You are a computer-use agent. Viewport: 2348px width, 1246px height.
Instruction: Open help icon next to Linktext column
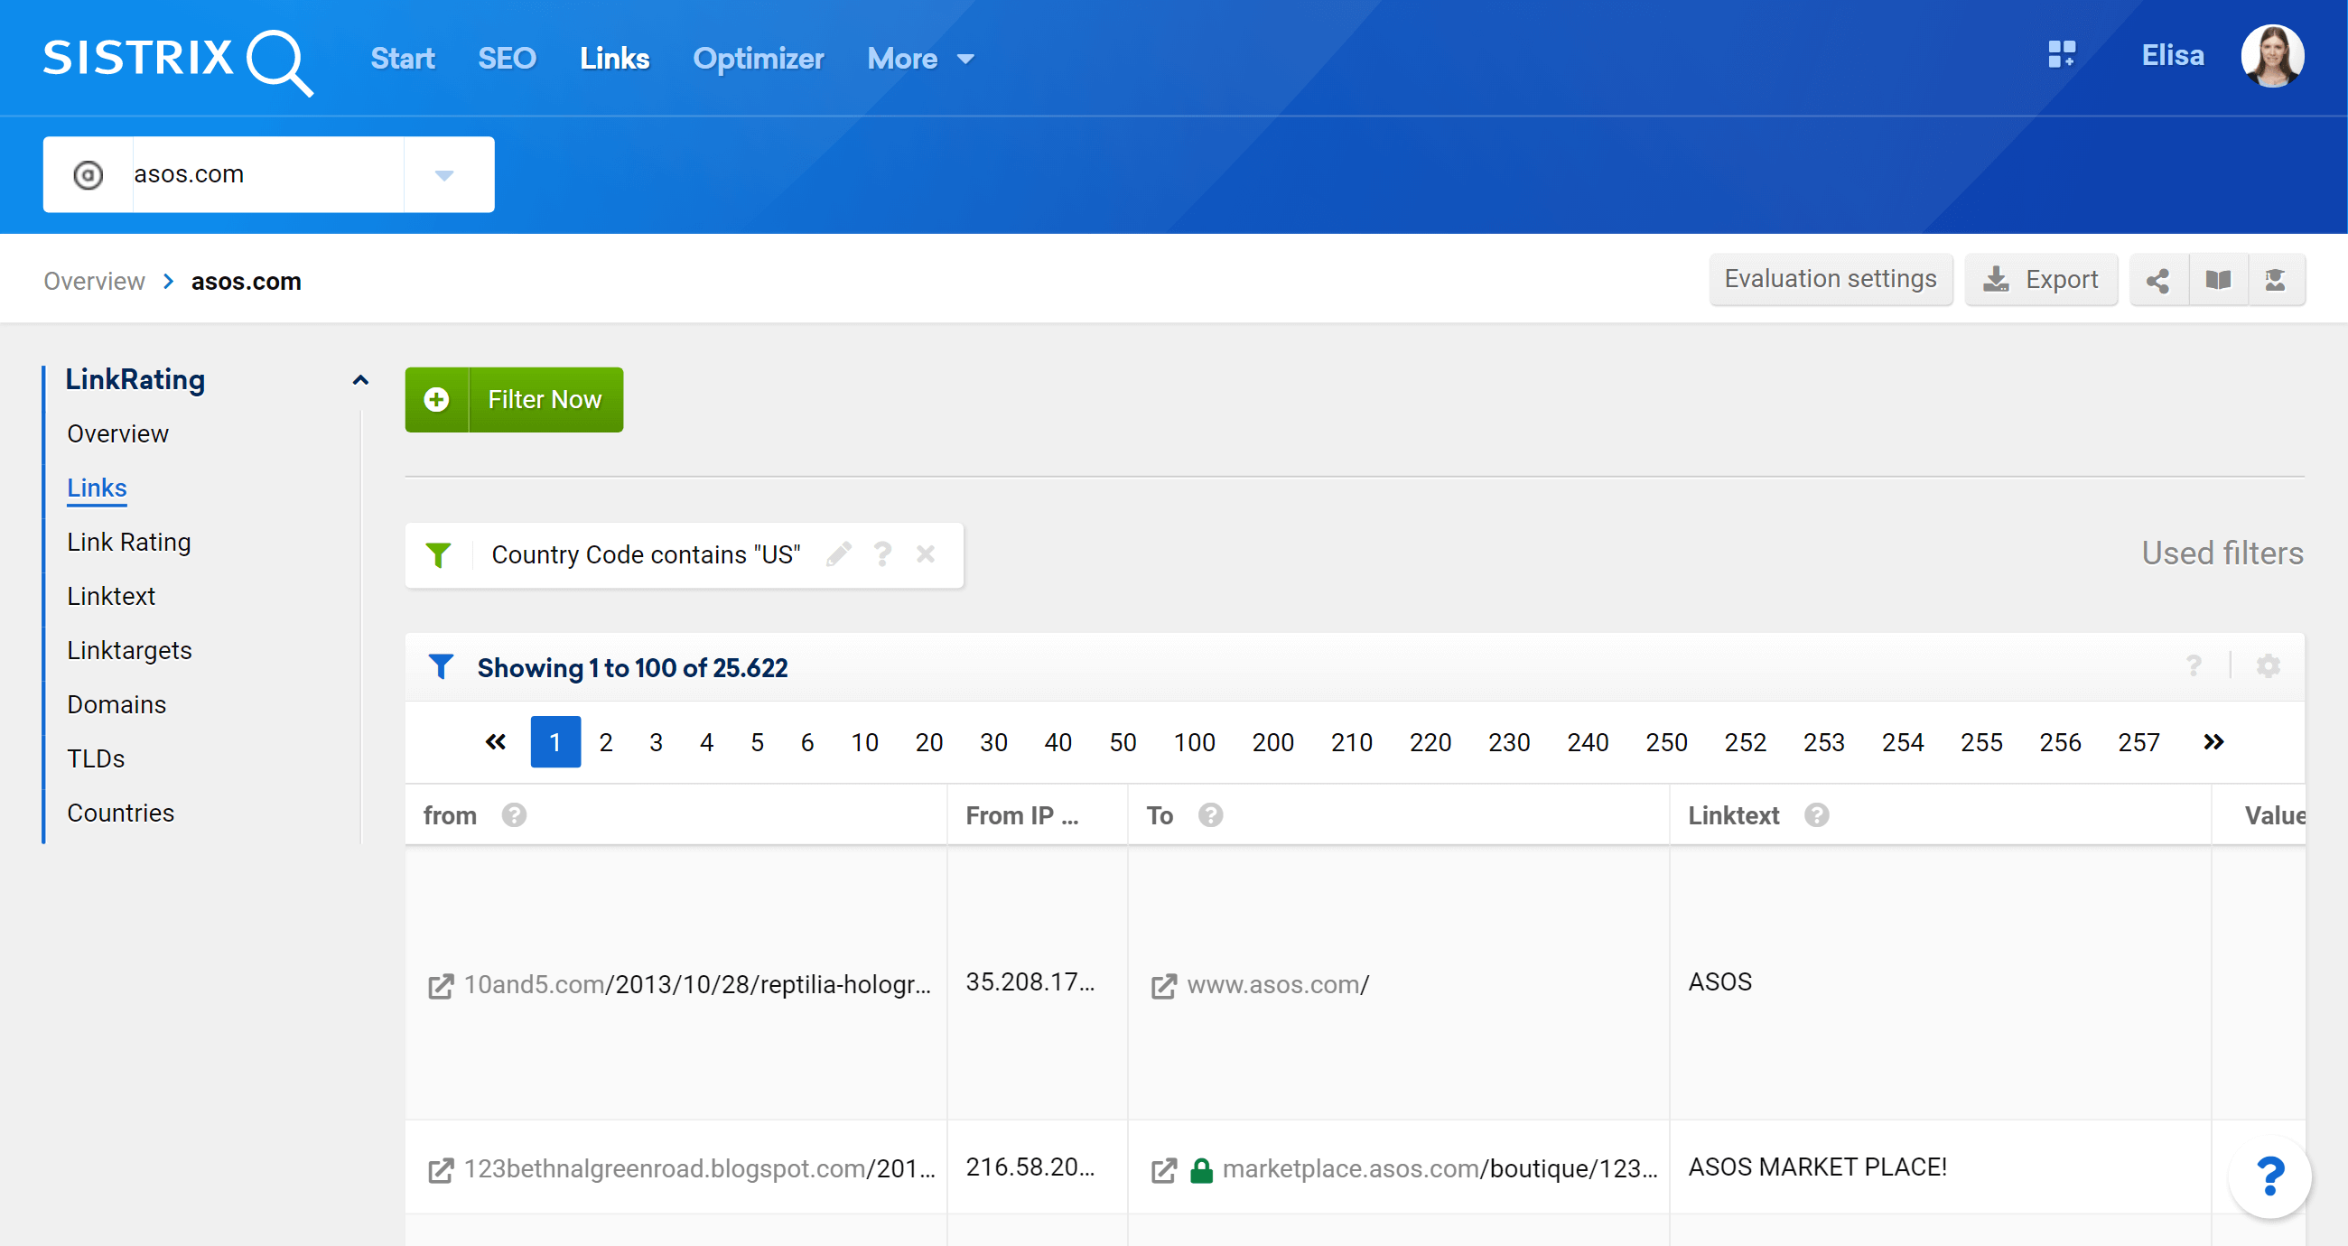[x=1817, y=815]
